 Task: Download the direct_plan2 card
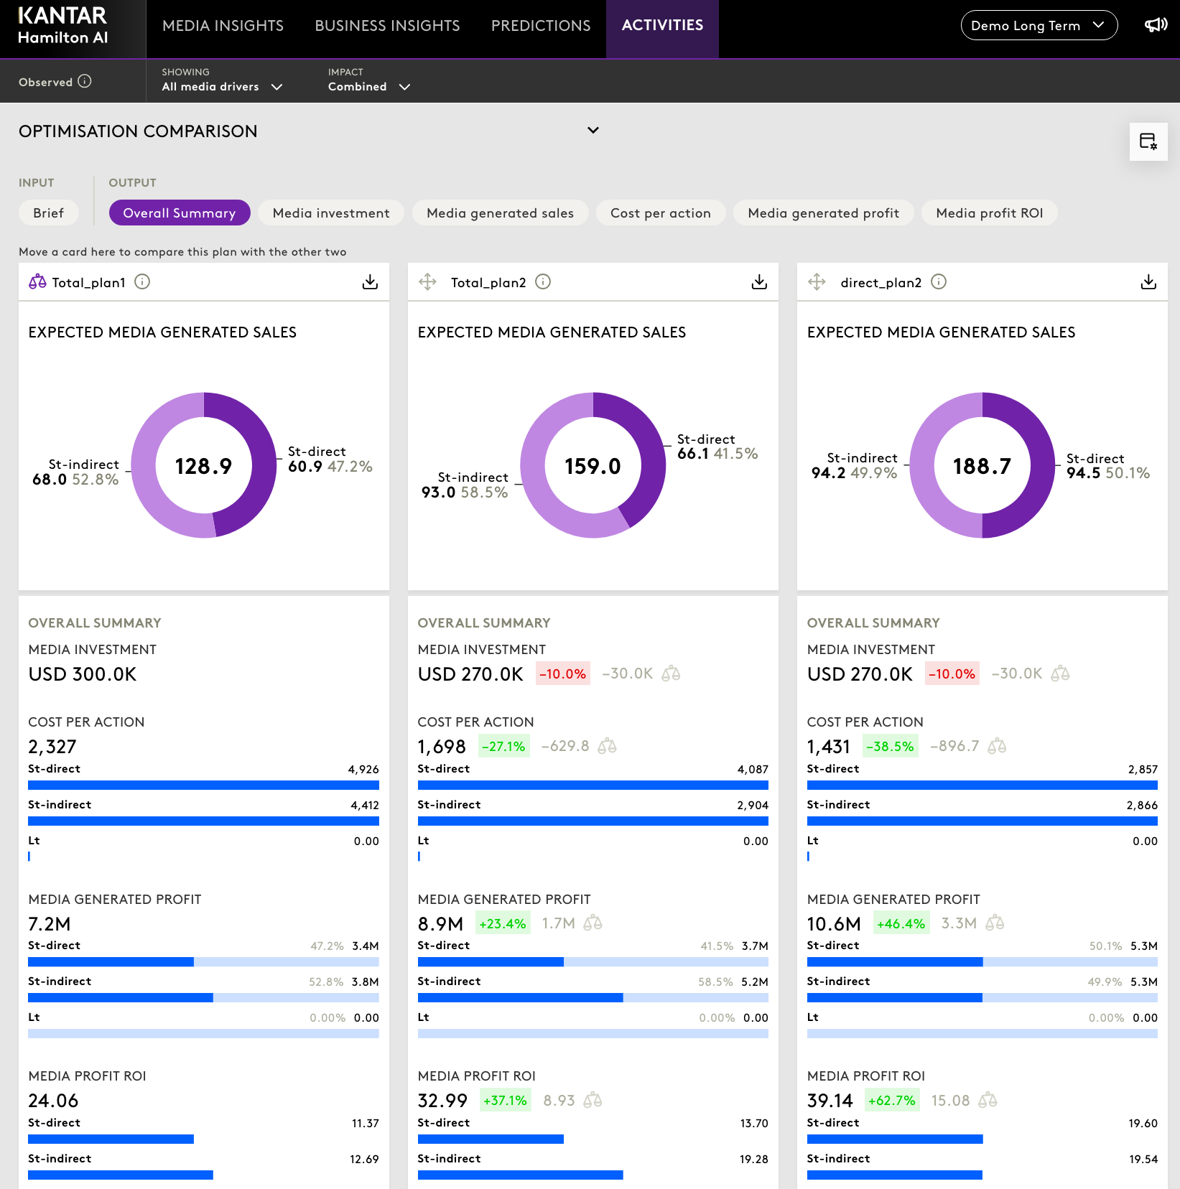click(1148, 281)
